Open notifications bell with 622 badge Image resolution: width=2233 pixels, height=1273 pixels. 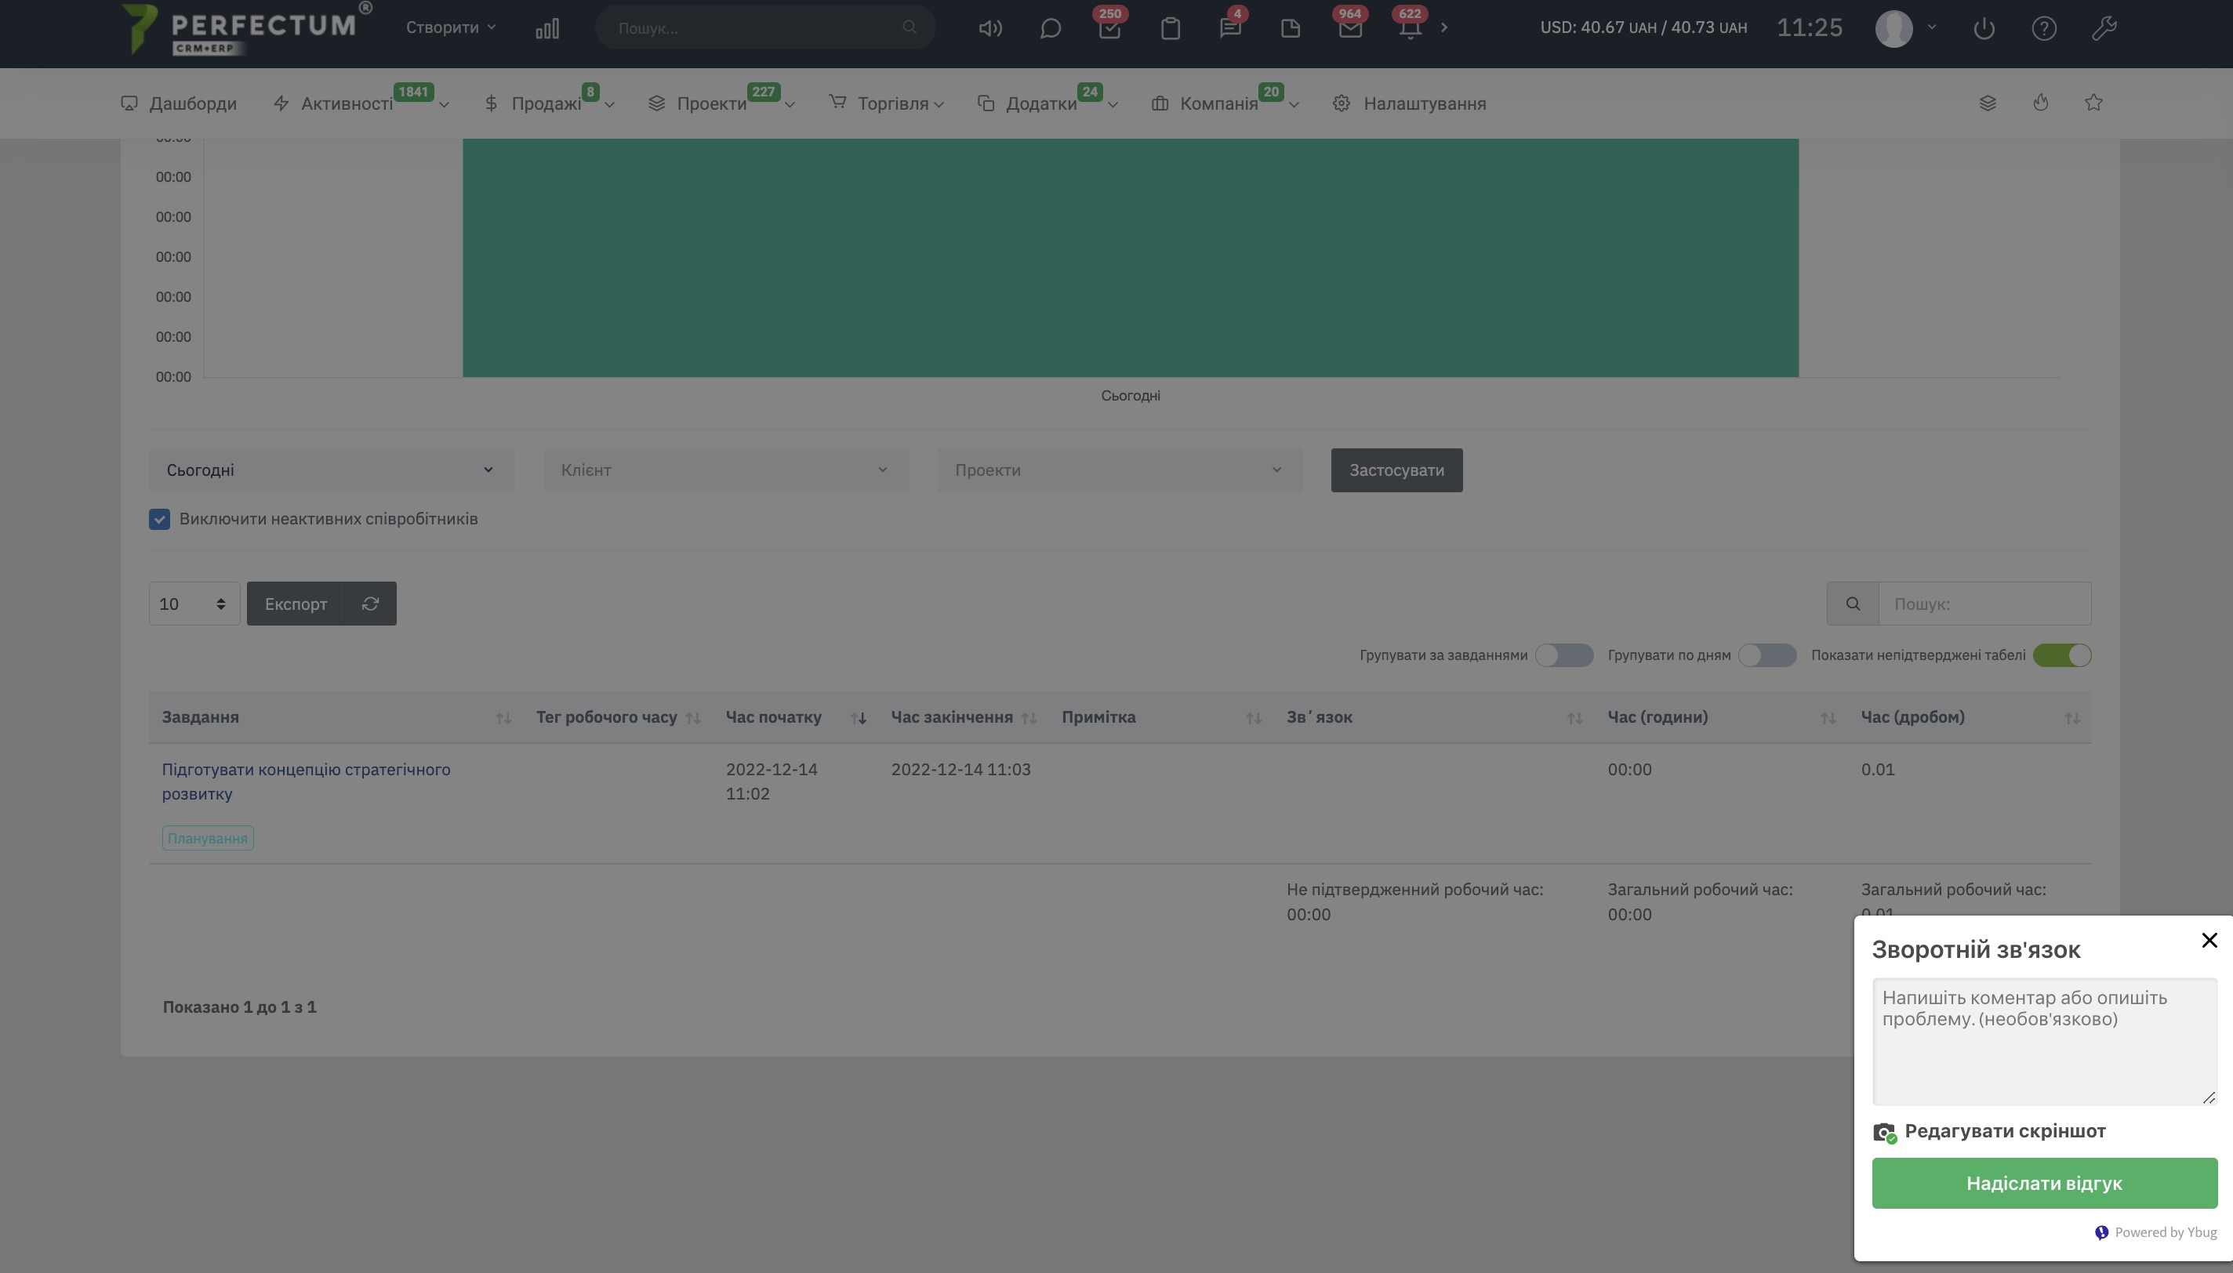tap(1410, 29)
